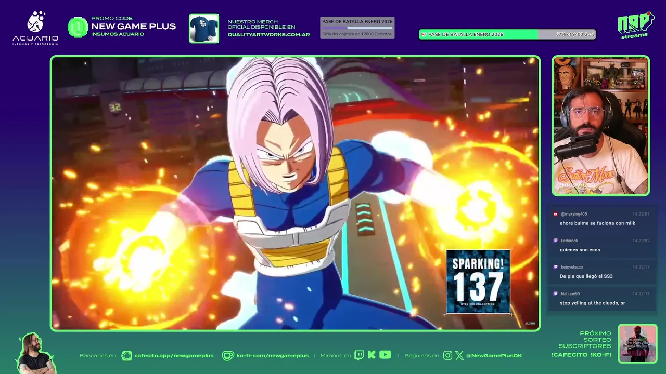Click the 14:22:02 chat timestamp
Screen dimensions: 666x374
(641, 241)
